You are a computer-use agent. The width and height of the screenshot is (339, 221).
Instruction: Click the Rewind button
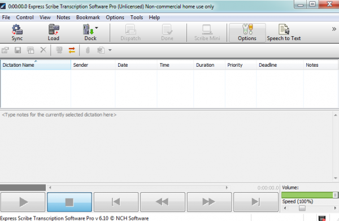(x=163, y=202)
